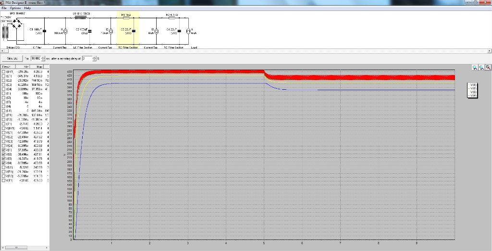
Task: Select the I1 100mA current tap symbol
Action: (x=65, y=31)
